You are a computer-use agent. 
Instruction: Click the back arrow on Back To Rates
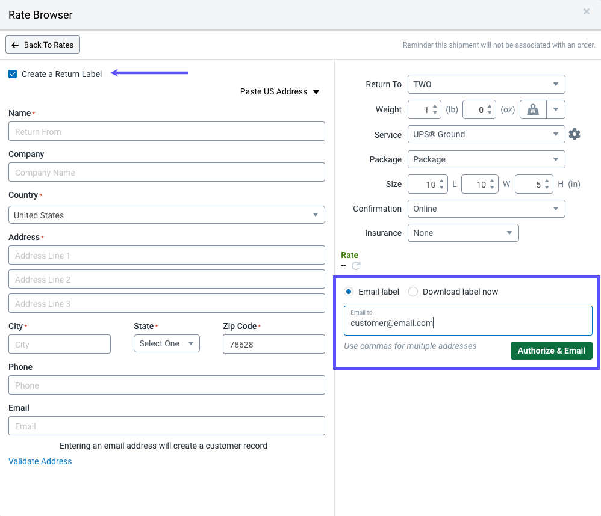pyautogui.click(x=16, y=45)
